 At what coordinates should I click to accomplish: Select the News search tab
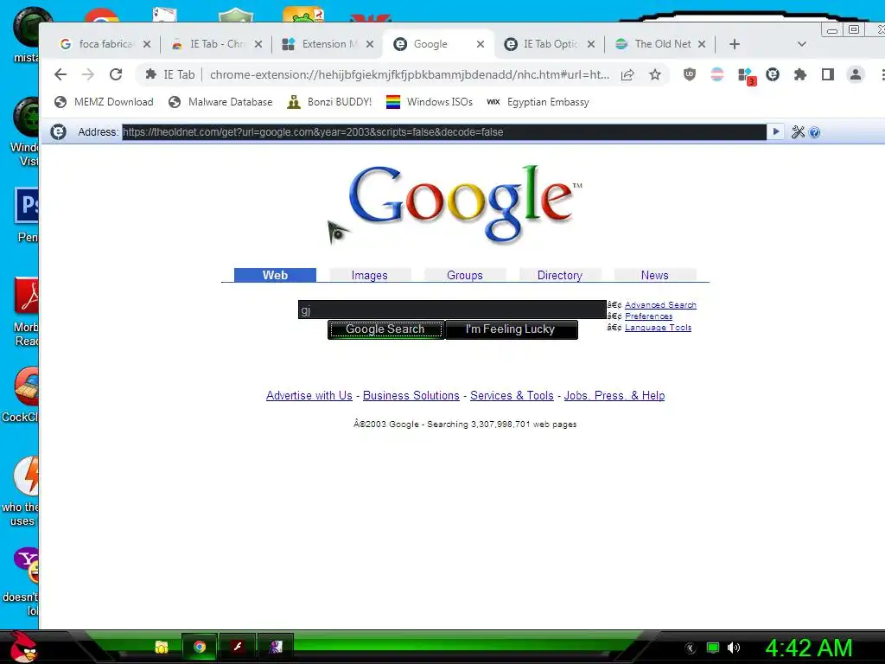[655, 275]
